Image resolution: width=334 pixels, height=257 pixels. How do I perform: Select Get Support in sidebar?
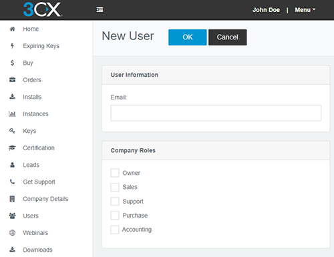click(39, 182)
